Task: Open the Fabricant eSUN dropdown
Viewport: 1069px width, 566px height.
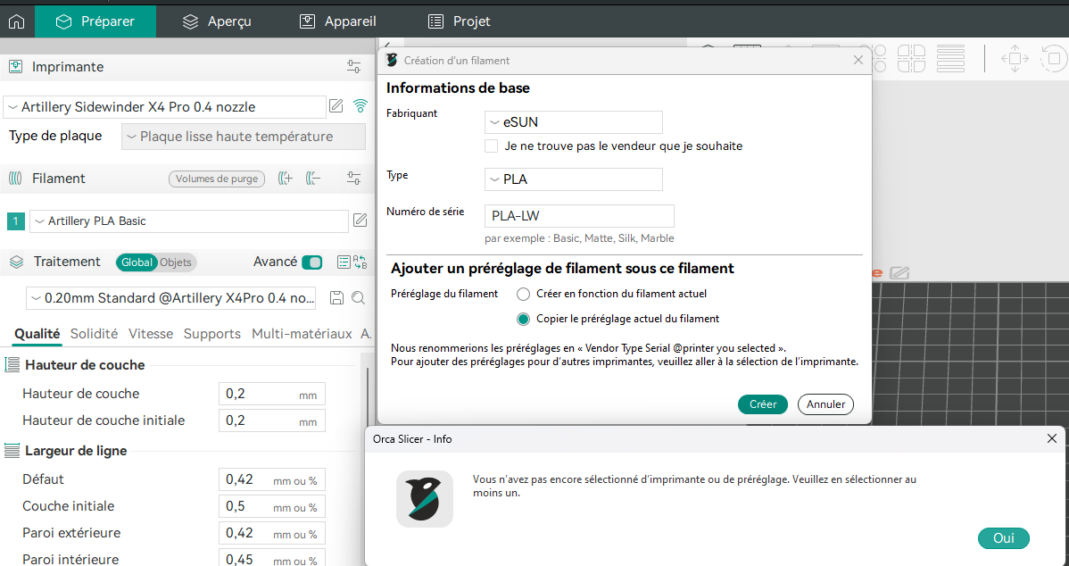Action: 573,122
